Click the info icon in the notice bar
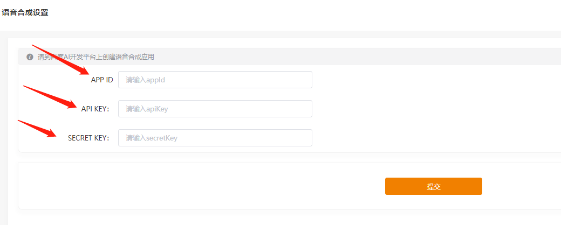Image resolution: width=561 pixels, height=225 pixels. click(30, 57)
